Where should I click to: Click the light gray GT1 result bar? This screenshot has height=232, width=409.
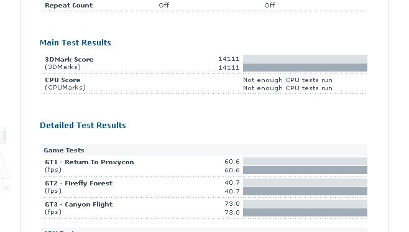(305, 161)
